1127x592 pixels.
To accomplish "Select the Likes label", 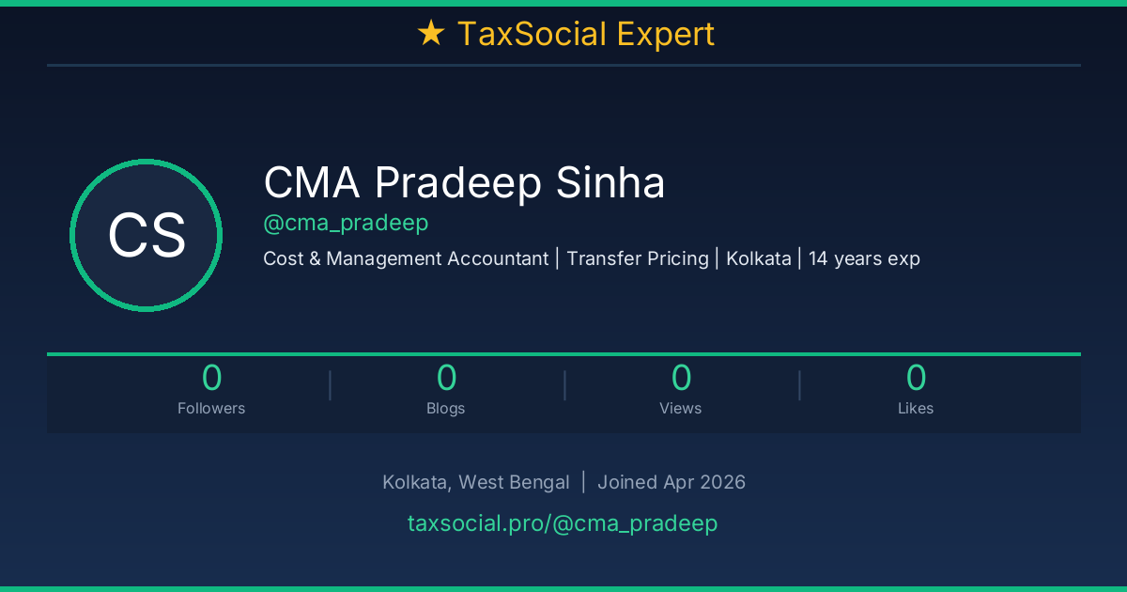I will pos(916,408).
